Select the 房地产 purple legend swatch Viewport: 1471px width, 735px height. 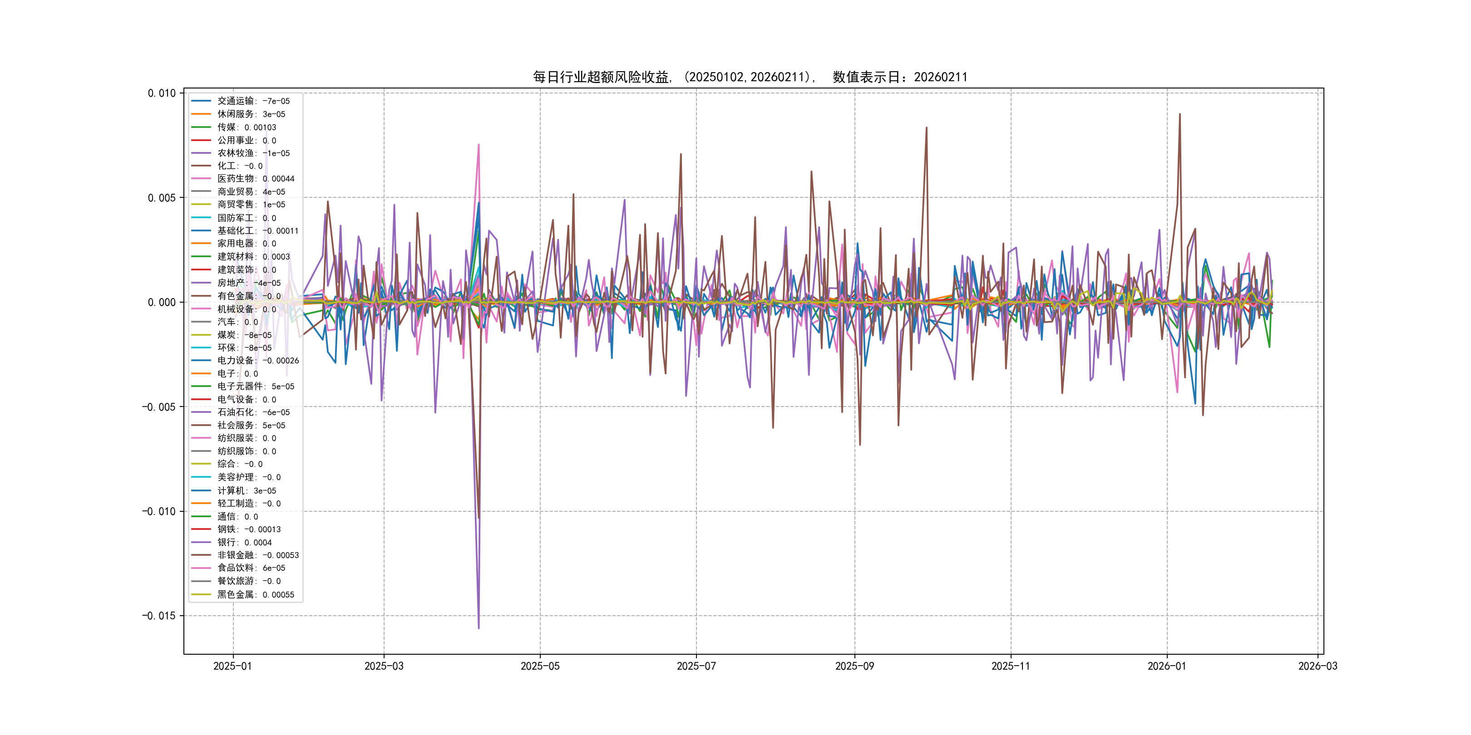(201, 283)
